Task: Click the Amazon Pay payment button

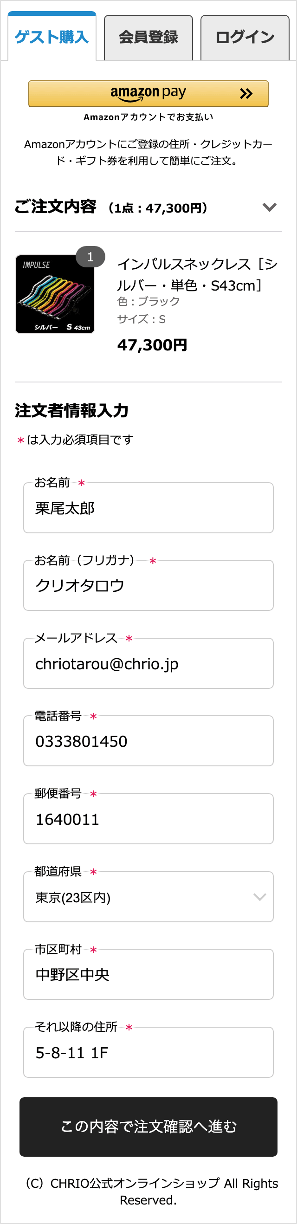Action: (149, 93)
